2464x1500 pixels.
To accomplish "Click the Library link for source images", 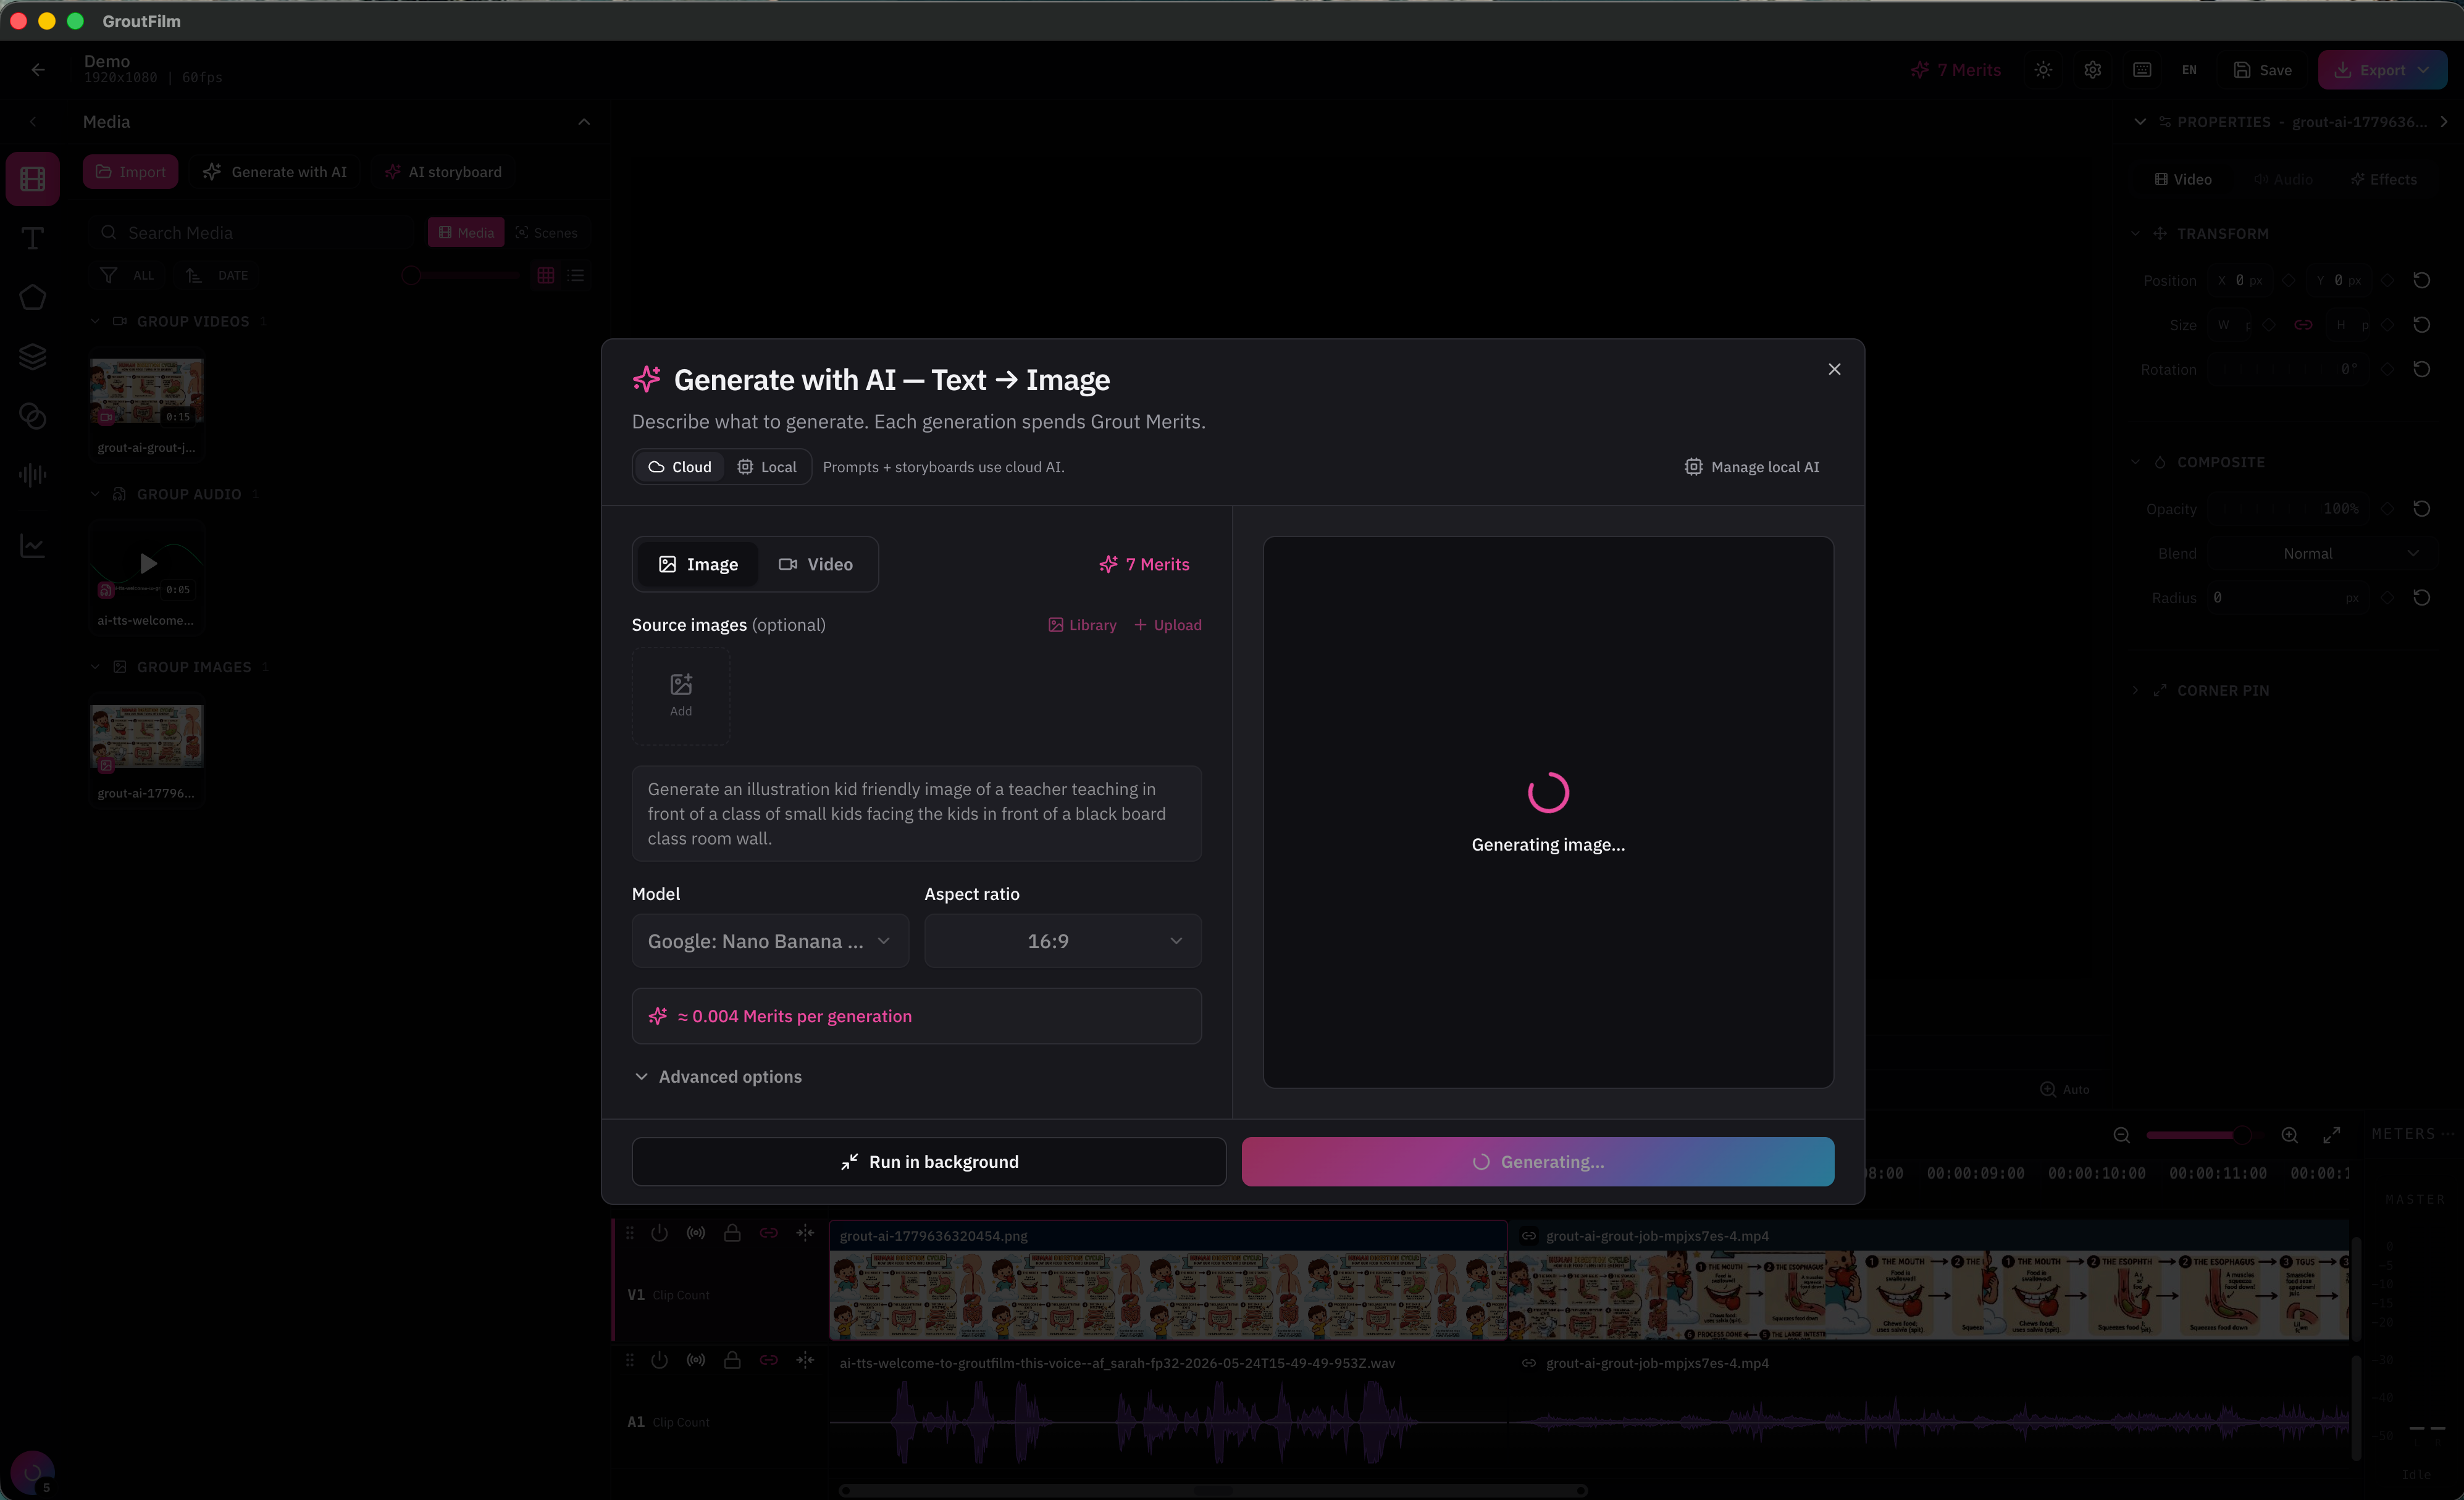I will point(1082,625).
